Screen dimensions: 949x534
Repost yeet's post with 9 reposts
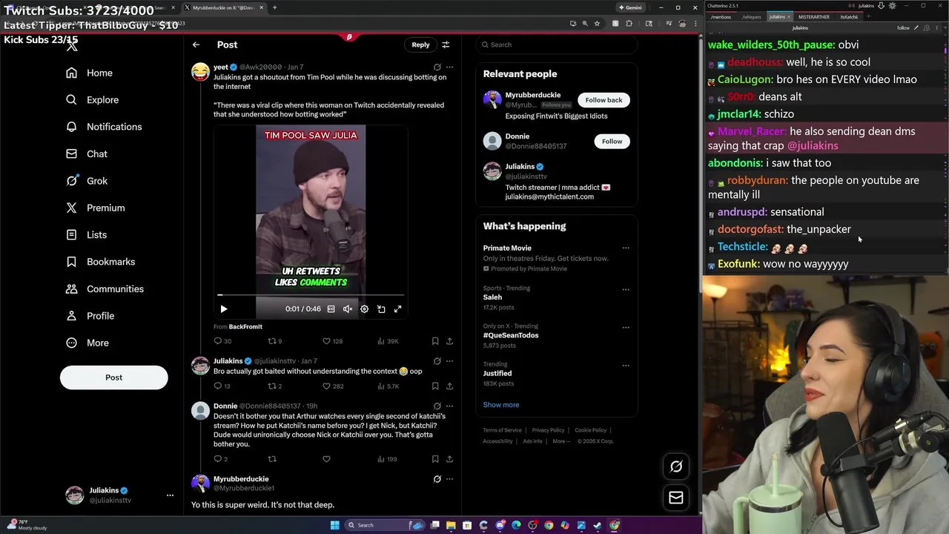click(274, 341)
